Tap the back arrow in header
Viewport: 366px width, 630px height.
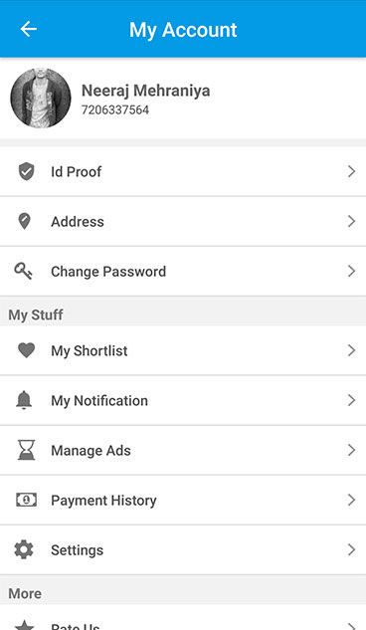29,29
